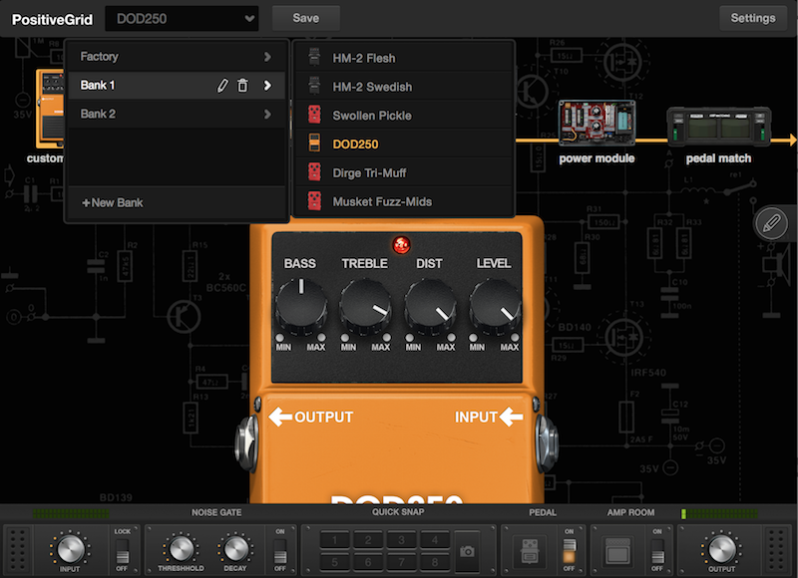Open the DOD250 preset dropdown
The height and width of the screenshot is (578, 798).
point(181,18)
